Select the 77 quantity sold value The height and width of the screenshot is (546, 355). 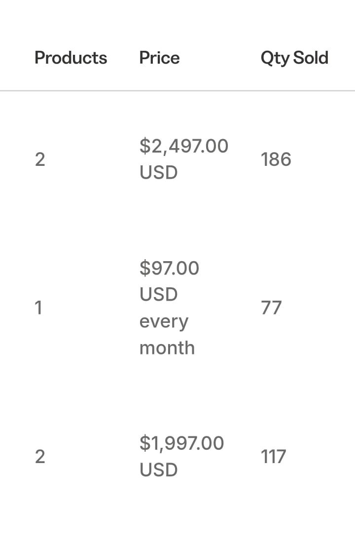(x=271, y=308)
